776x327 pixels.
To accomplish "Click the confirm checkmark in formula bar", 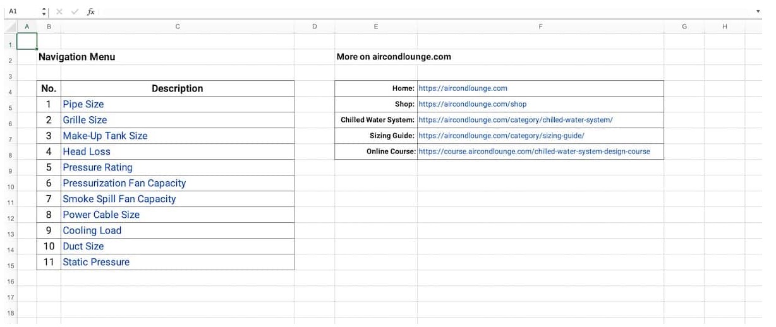I will 75,11.
